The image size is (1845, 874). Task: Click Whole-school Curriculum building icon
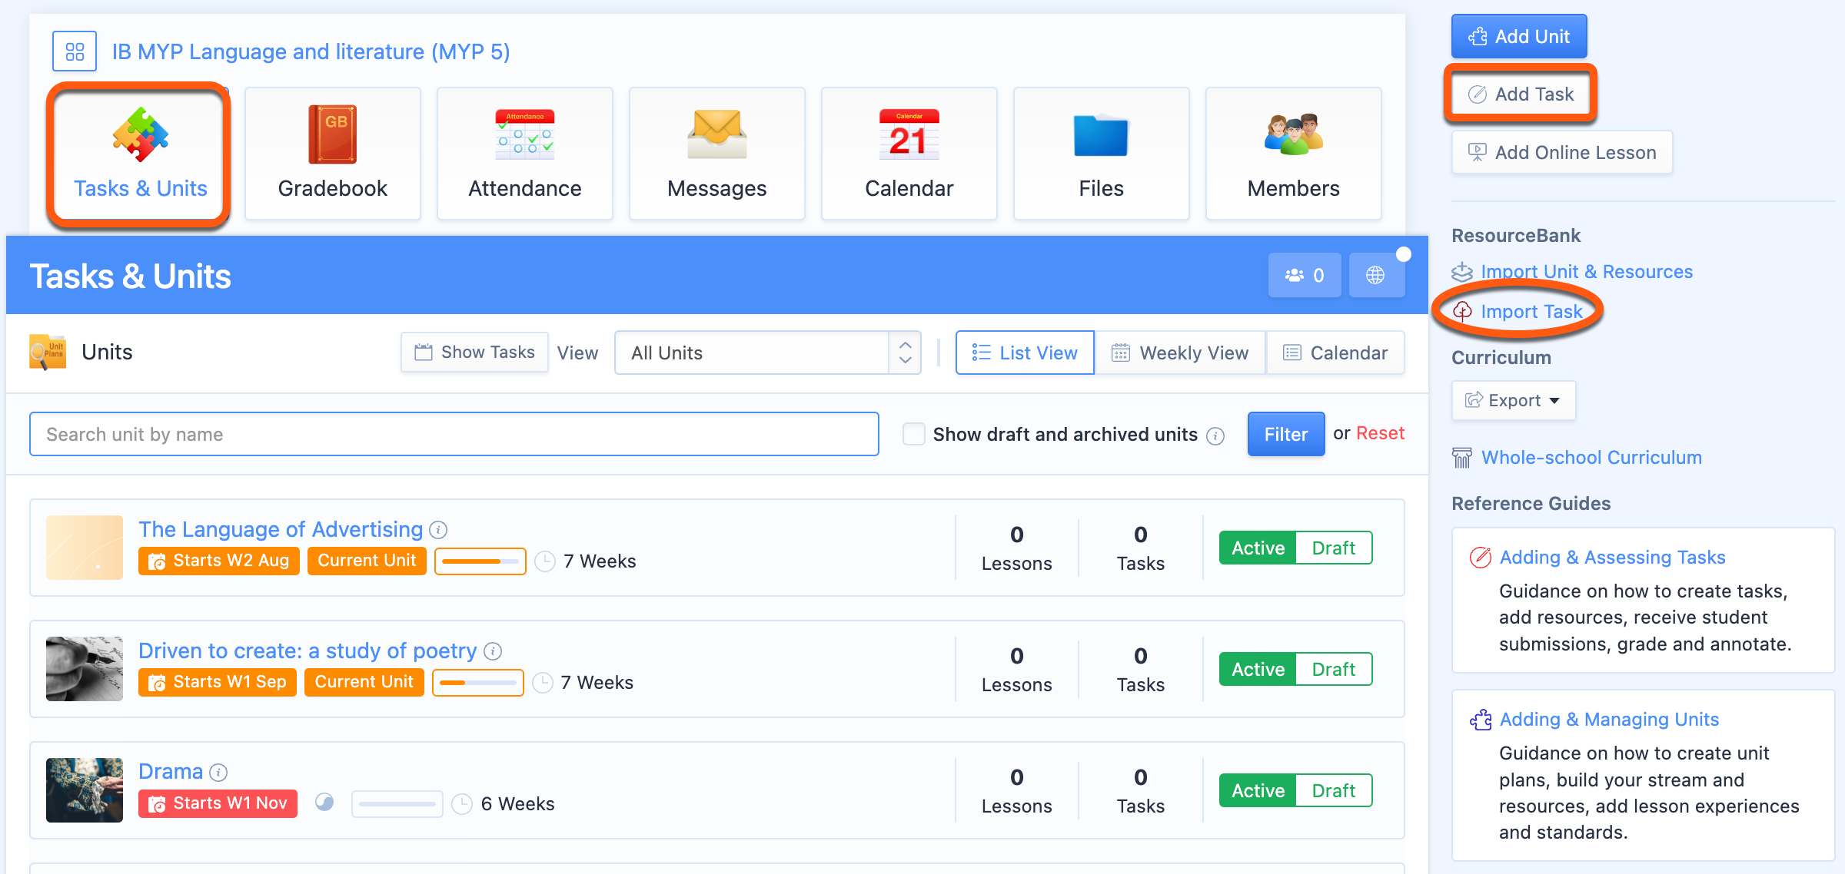[x=1461, y=458]
